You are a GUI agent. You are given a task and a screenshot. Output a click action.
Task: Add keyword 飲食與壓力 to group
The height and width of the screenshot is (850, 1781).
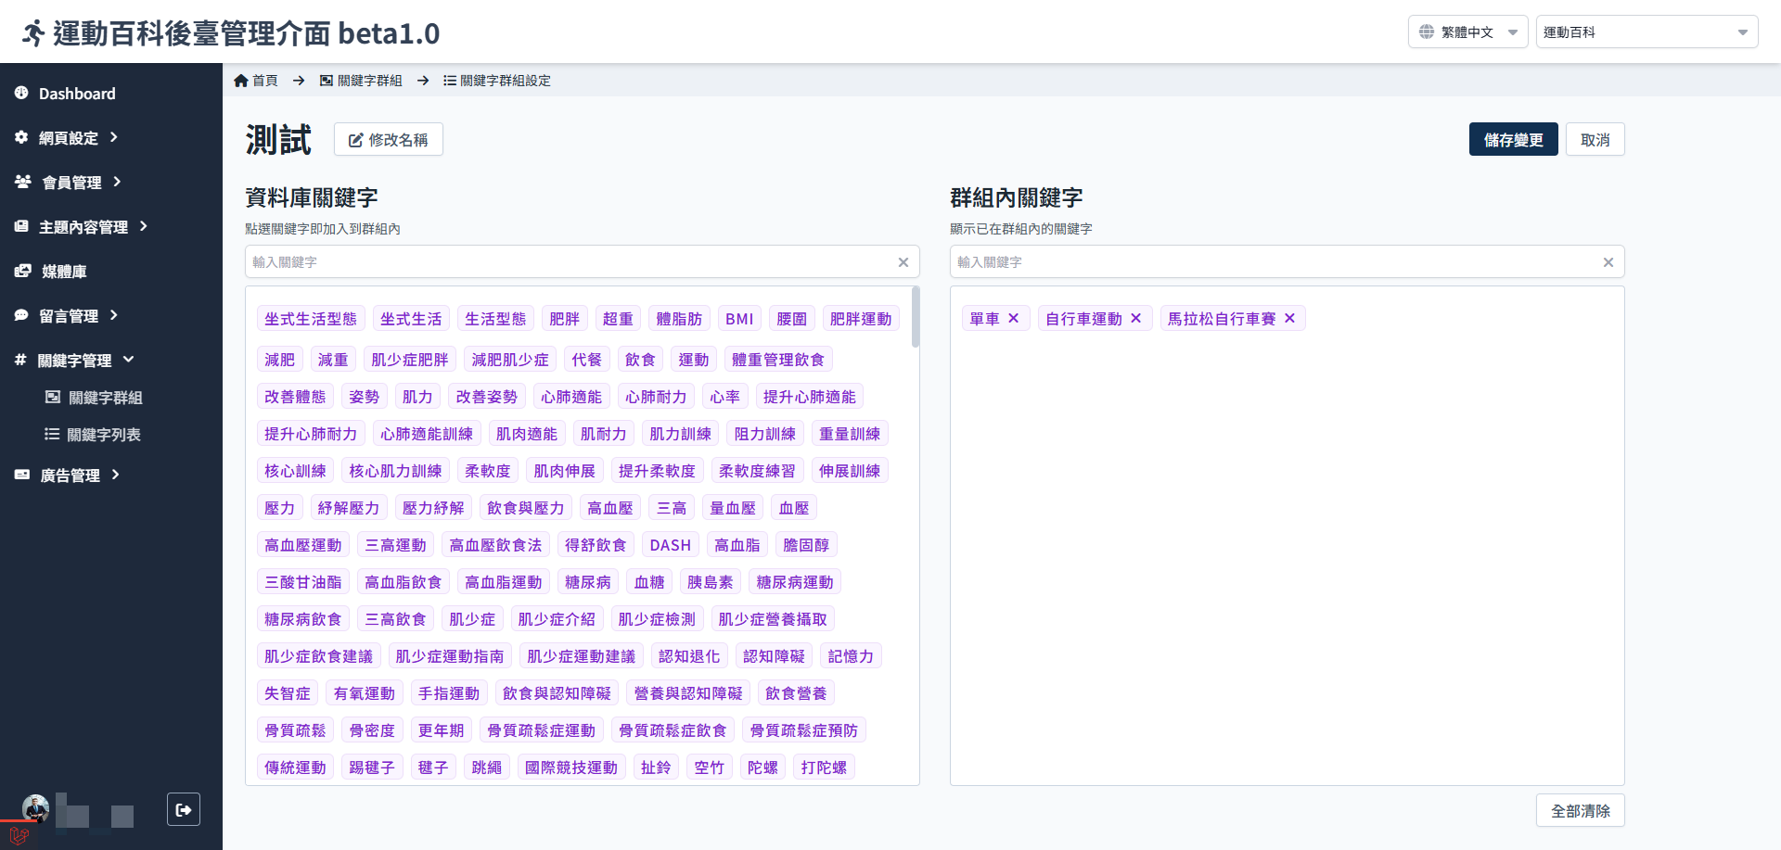pos(525,507)
